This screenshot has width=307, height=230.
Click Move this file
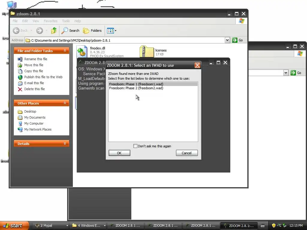point(34,65)
